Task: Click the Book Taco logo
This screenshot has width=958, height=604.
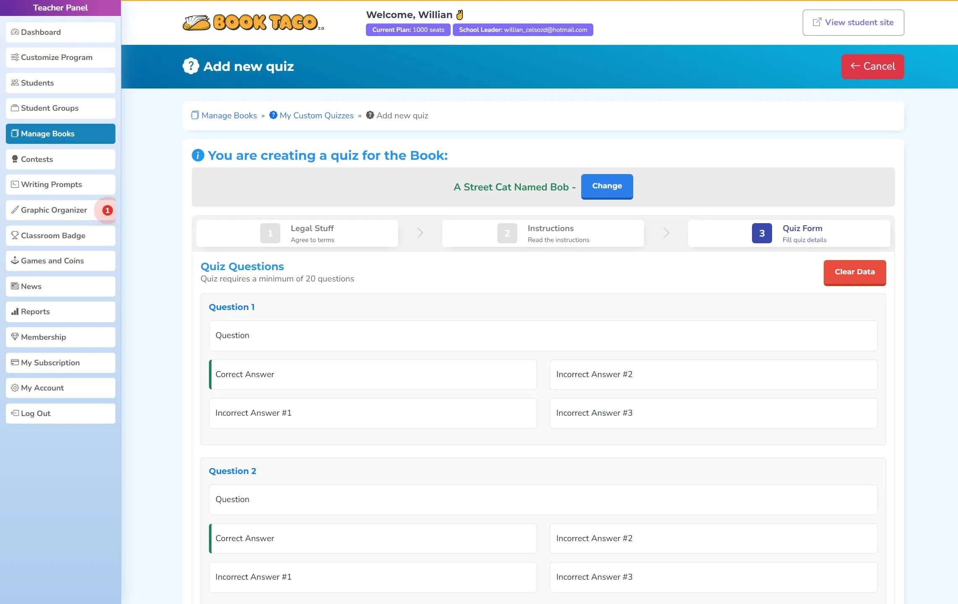Action: 253,23
